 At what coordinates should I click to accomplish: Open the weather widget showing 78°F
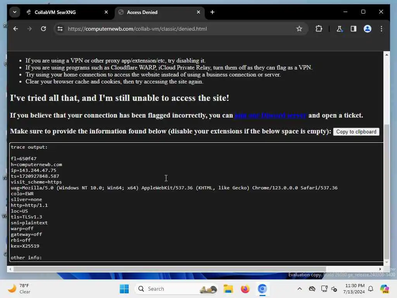pyautogui.click(x=19, y=289)
